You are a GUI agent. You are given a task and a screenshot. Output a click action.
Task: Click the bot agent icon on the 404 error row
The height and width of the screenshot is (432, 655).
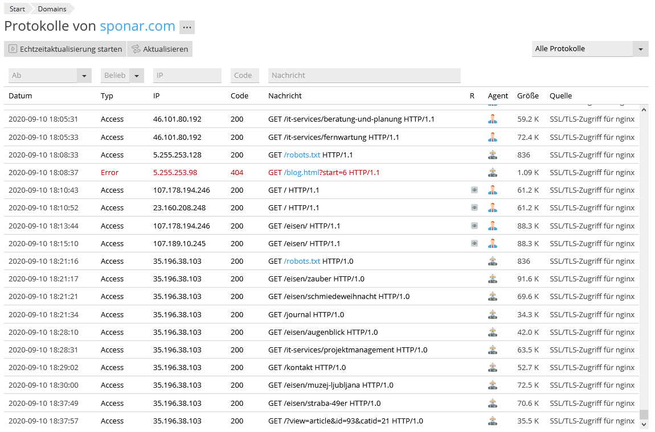[x=493, y=172]
